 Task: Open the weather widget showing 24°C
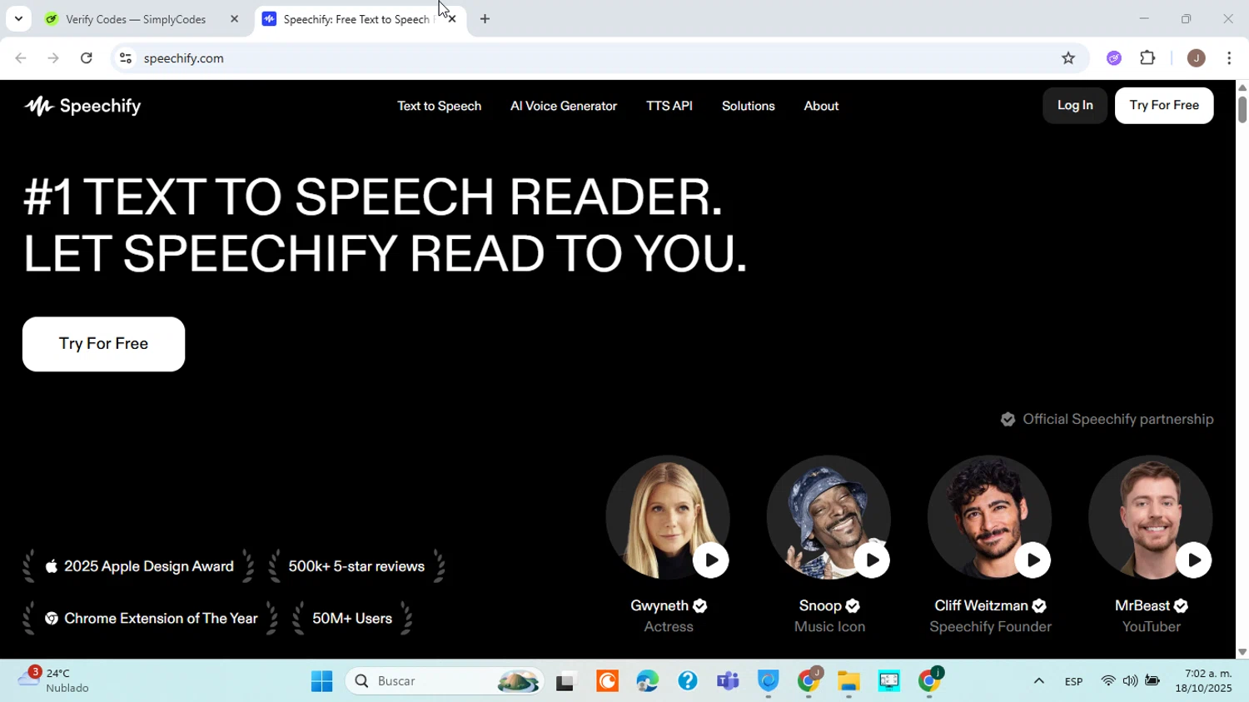54,680
